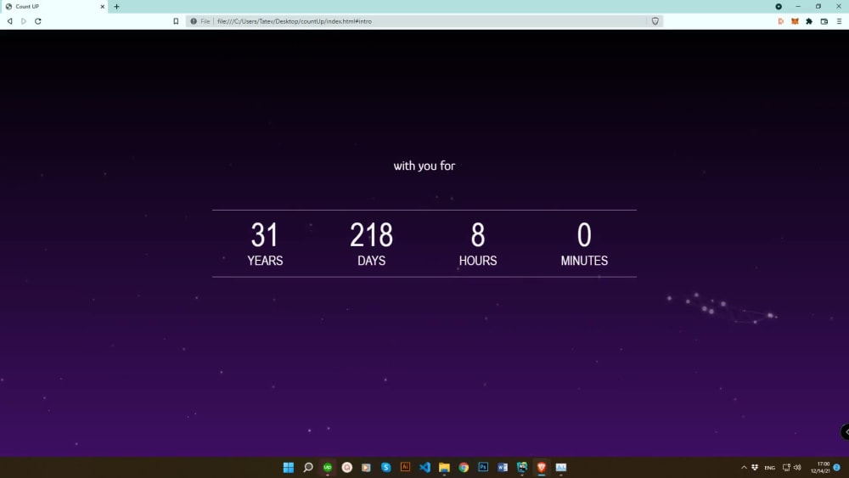The image size is (849, 478).
Task: Click the round profile dropdown in title bar
Action: coord(779,7)
